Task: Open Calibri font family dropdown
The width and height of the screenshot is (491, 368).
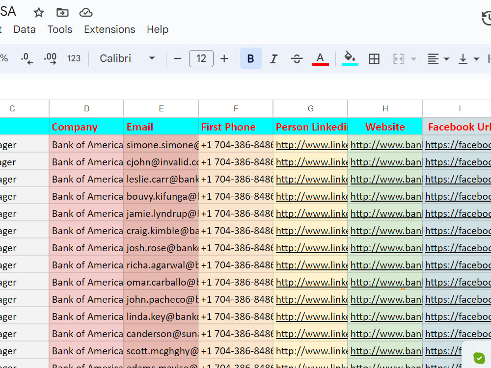Action: click(127, 58)
